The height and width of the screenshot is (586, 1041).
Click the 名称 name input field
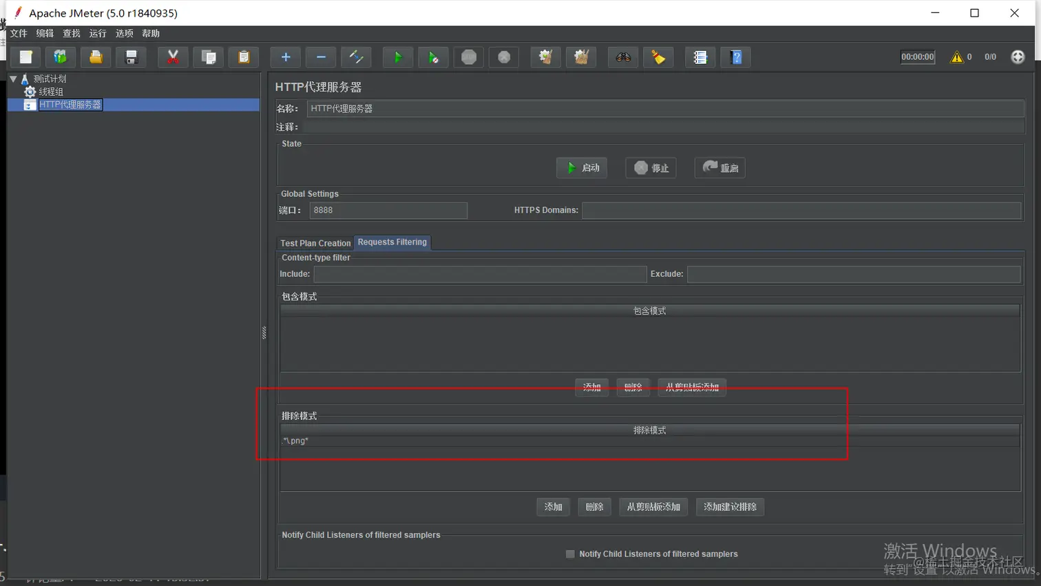[665, 109]
